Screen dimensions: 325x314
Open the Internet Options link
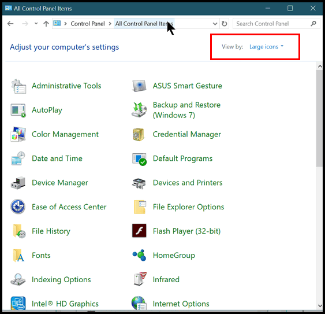(x=181, y=304)
